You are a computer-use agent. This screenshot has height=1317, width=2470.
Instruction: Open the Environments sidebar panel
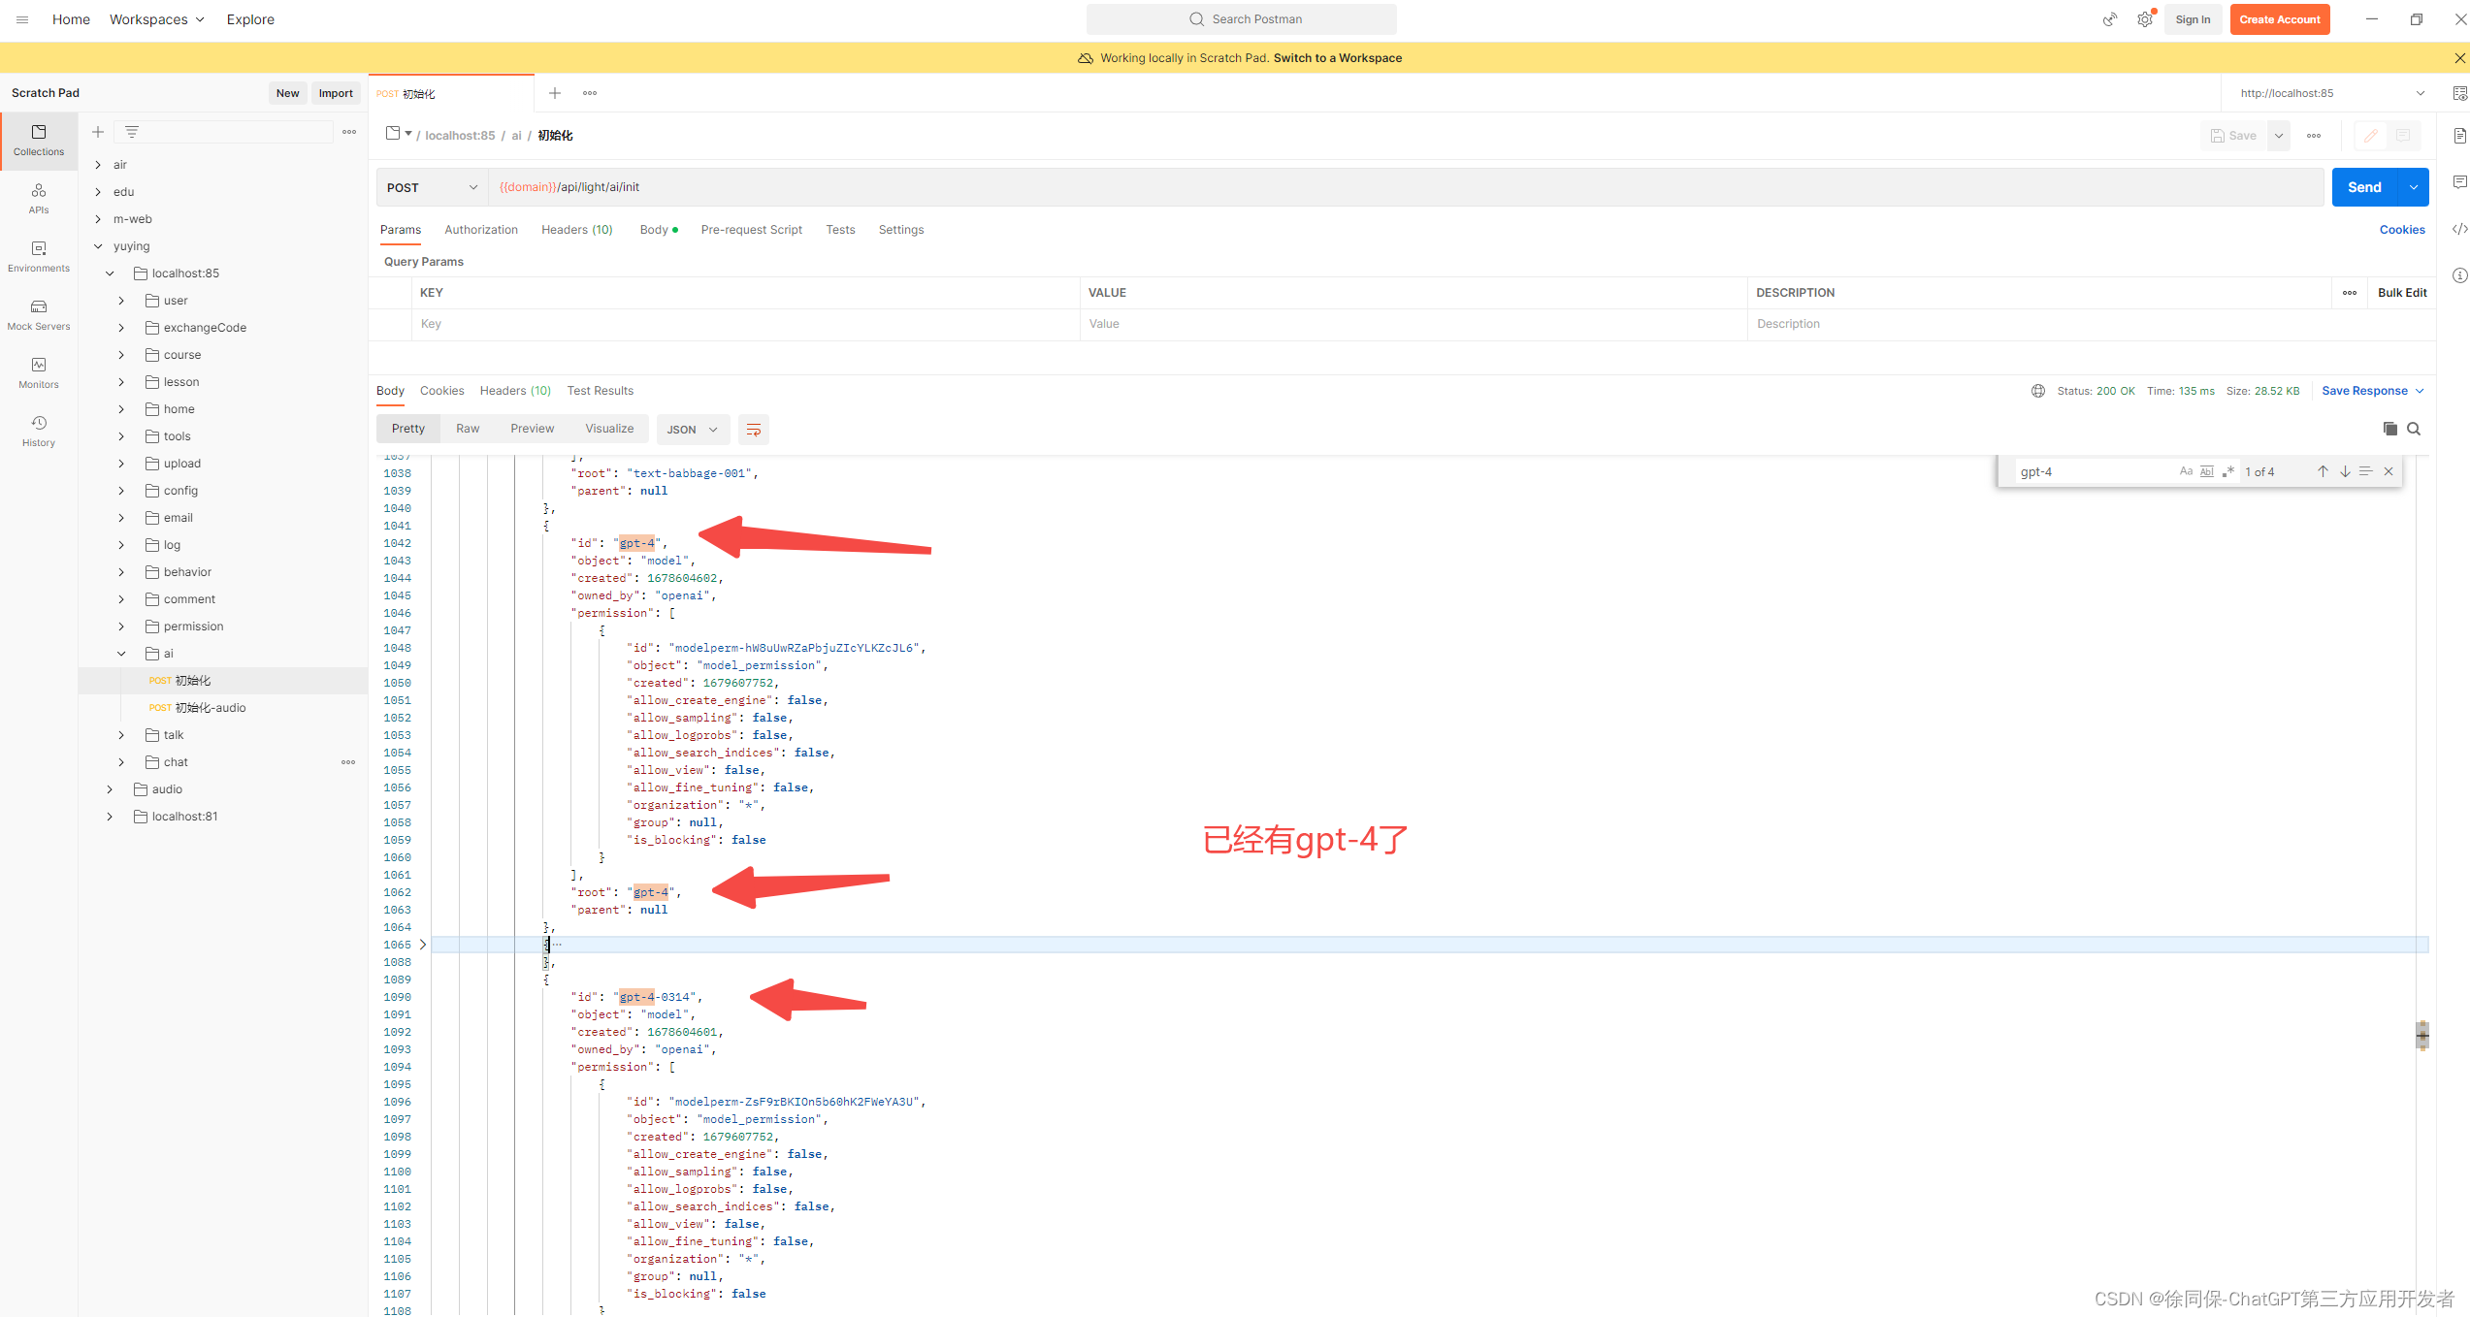coord(39,256)
